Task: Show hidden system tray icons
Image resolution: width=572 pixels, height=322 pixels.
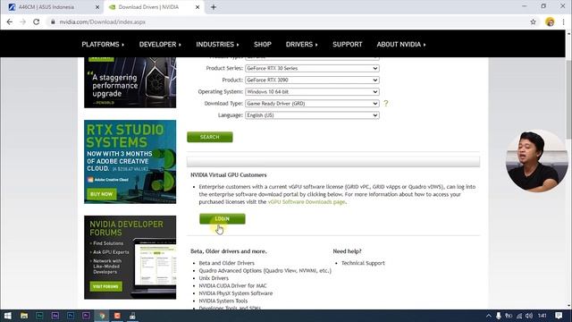Action: 489,316
